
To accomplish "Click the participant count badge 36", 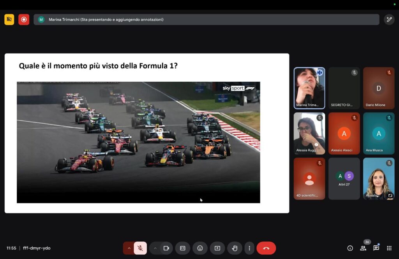I will (x=367, y=242).
